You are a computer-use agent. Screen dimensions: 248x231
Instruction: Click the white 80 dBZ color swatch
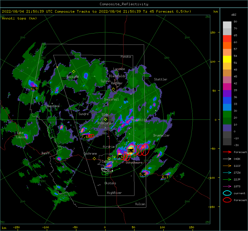[x=227, y=25]
